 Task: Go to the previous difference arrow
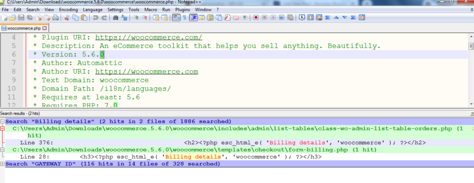tap(336, 18)
